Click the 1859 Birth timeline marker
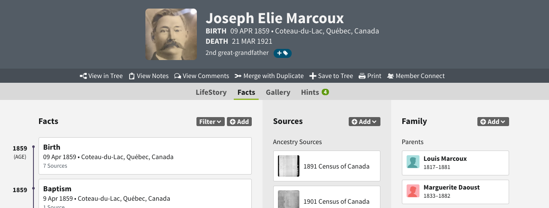Image resolution: width=549 pixels, height=208 pixels. click(33, 147)
